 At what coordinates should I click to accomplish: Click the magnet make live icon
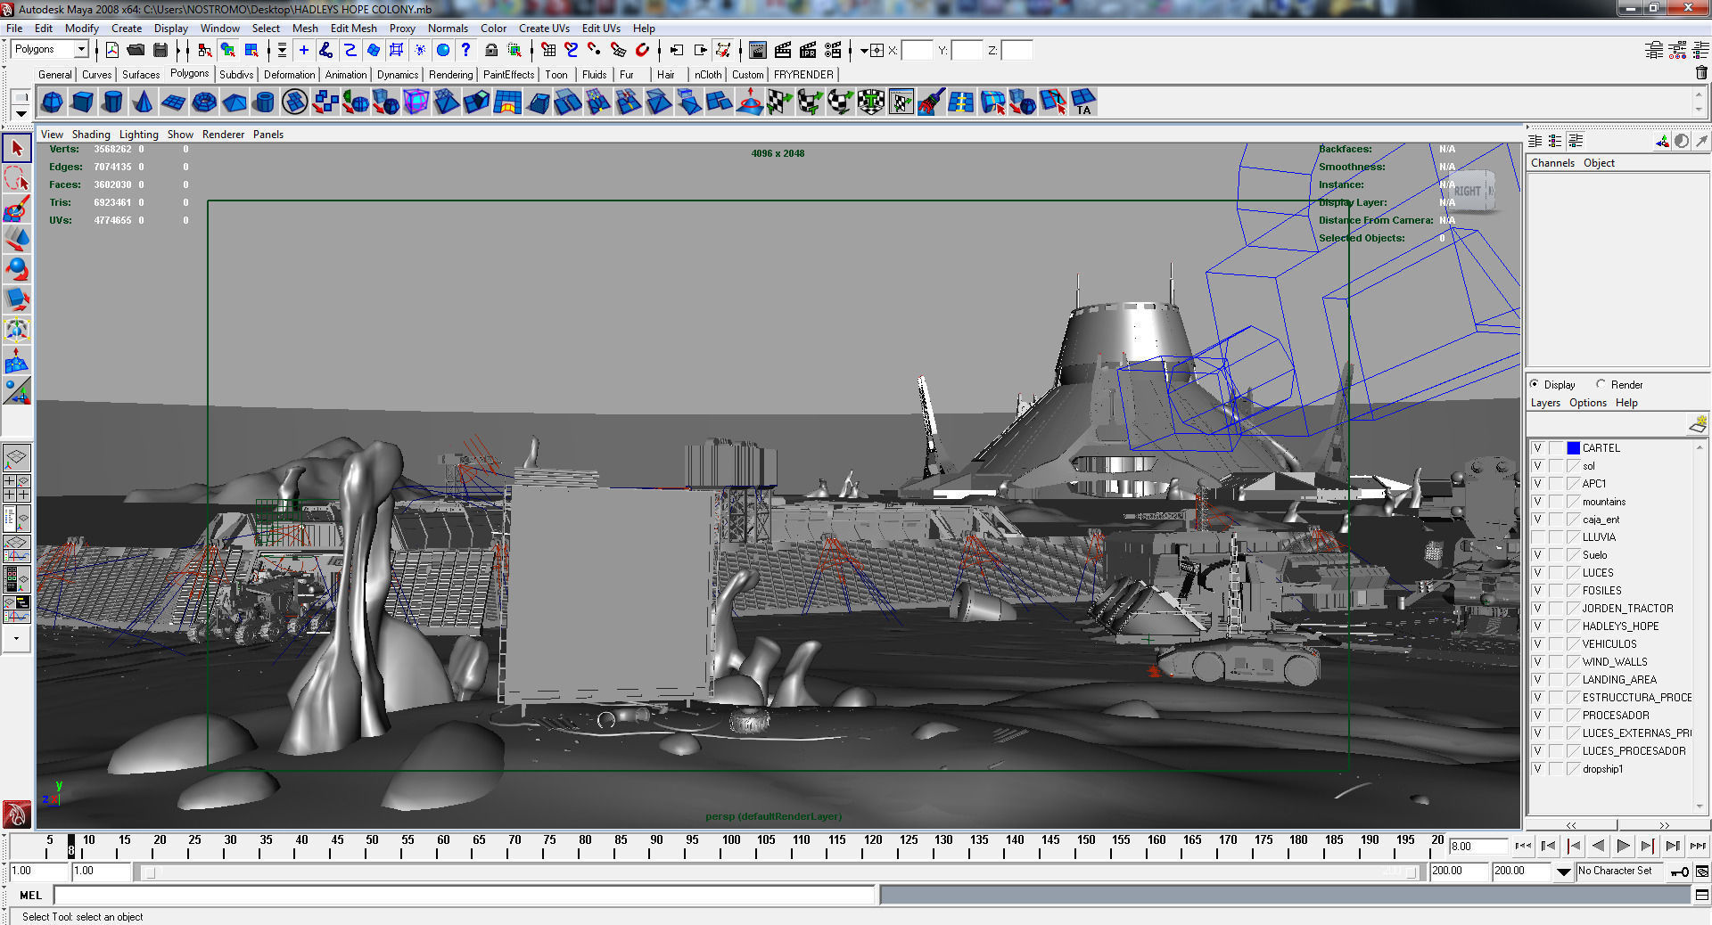pyautogui.click(x=642, y=50)
